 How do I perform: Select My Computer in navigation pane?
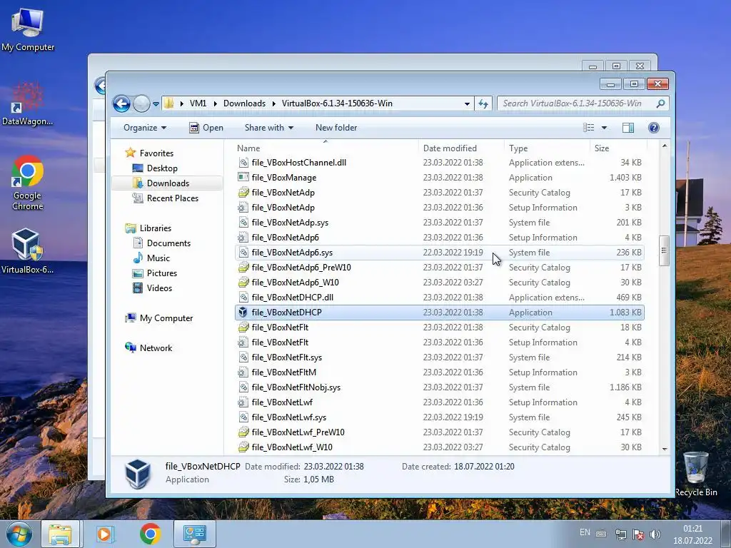[x=166, y=318]
